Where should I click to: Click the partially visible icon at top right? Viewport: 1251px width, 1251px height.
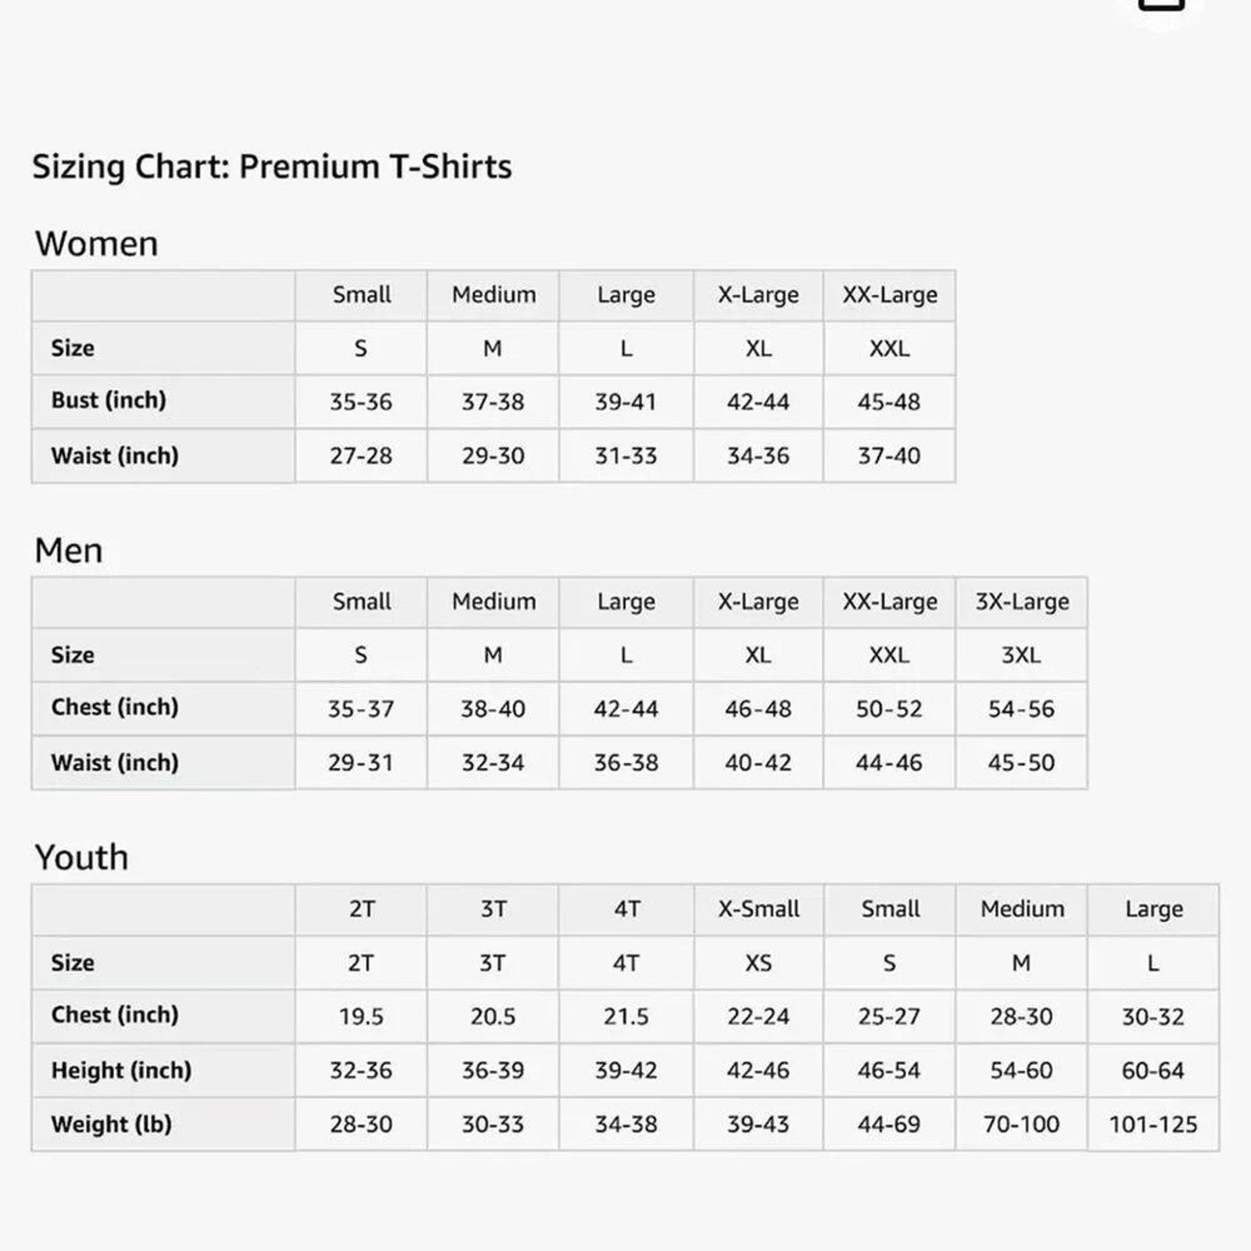pos(1162,6)
